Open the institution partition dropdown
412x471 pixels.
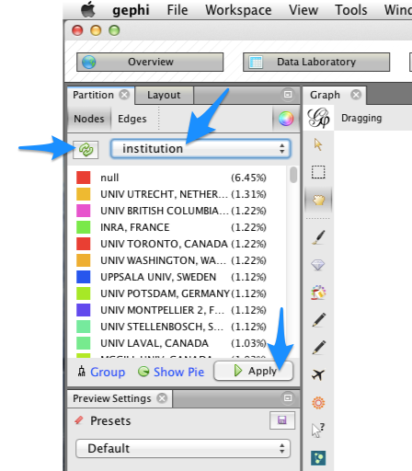(x=200, y=149)
